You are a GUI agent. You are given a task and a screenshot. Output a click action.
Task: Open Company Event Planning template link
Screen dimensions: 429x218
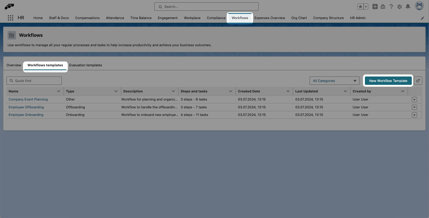[x=28, y=99]
